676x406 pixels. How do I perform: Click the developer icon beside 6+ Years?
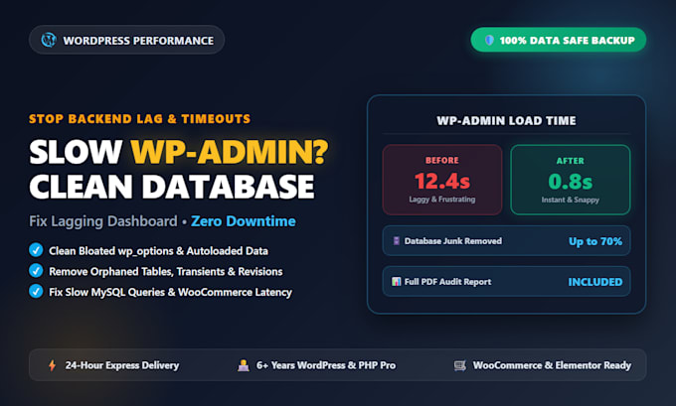tap(244, 365)
